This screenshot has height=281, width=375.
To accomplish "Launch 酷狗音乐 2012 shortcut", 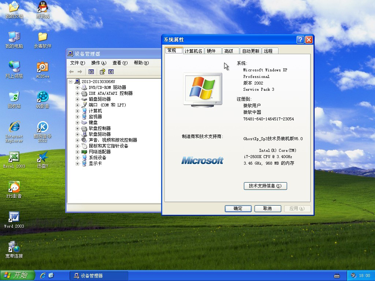I will 42,132.
